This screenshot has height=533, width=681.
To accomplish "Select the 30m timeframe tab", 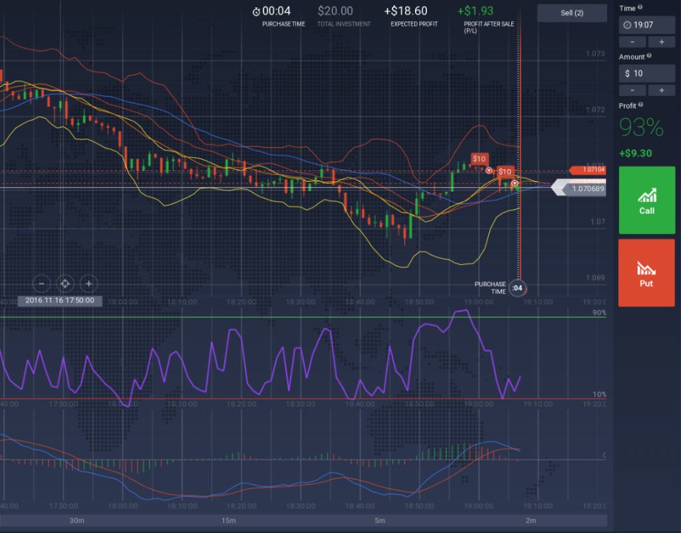I will 76,520.
